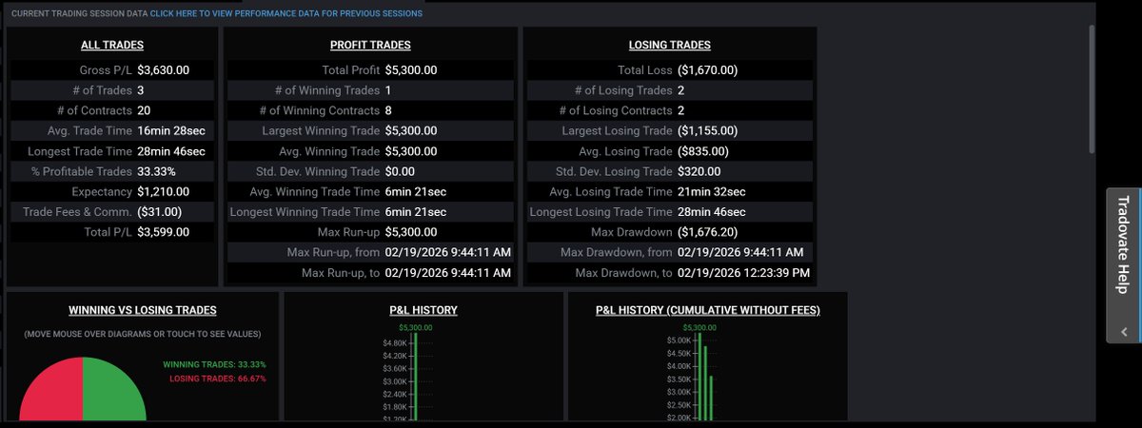Click the ALL TRADES heading
Image resolution: width=1142 pixels, height=428 pixels.
tap(112, 45)
